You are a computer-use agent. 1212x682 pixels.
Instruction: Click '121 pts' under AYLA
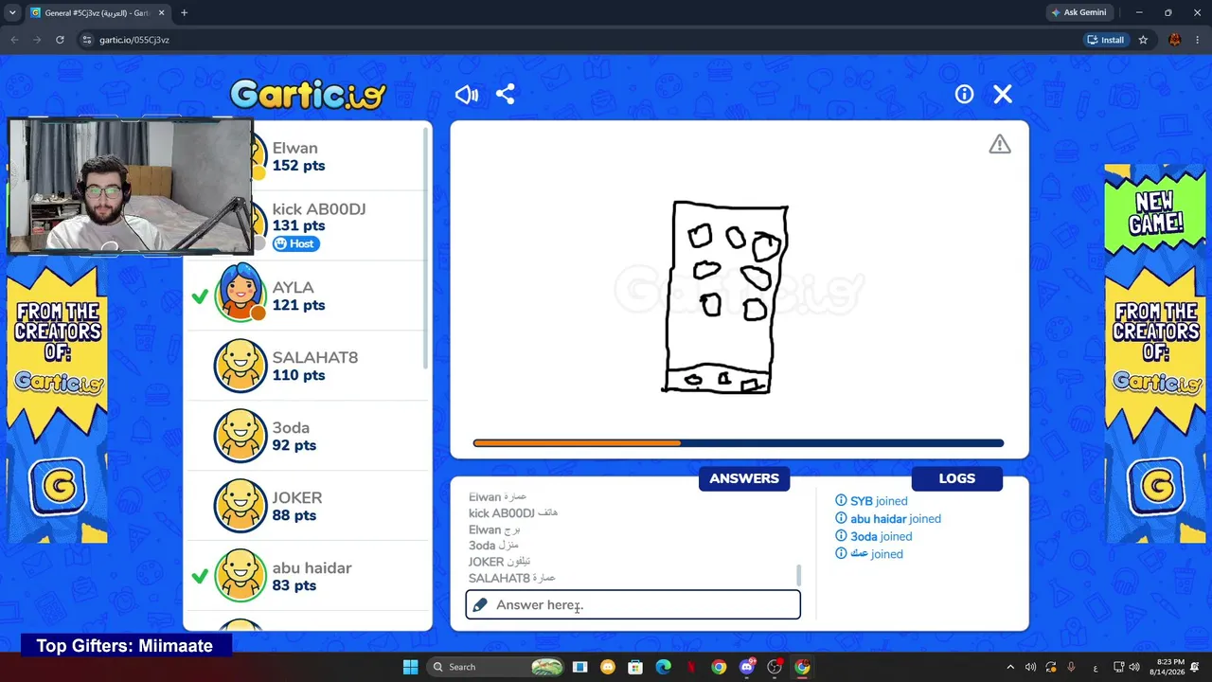[x=298, y=305]
